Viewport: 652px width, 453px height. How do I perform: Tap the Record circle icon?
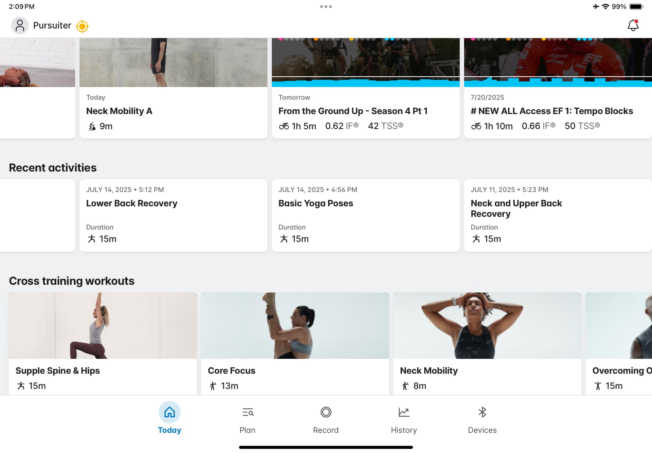tap(326, 412)
